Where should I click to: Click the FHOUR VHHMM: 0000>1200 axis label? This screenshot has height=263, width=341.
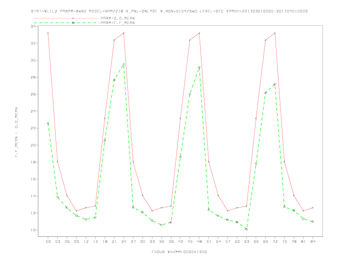pyautogui.click(x=179, y=252)
